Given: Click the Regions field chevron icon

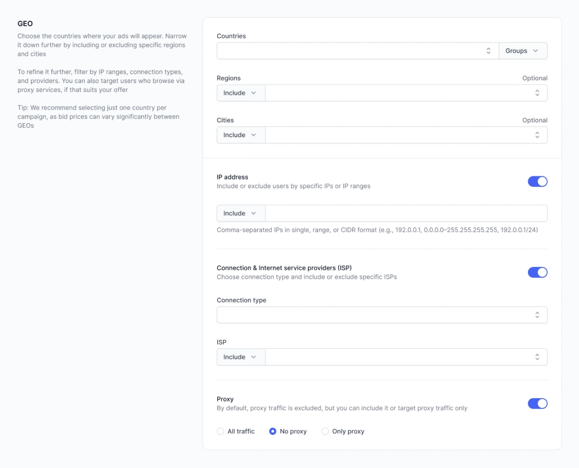Looking at the screenshot, I should coord(537,93).
